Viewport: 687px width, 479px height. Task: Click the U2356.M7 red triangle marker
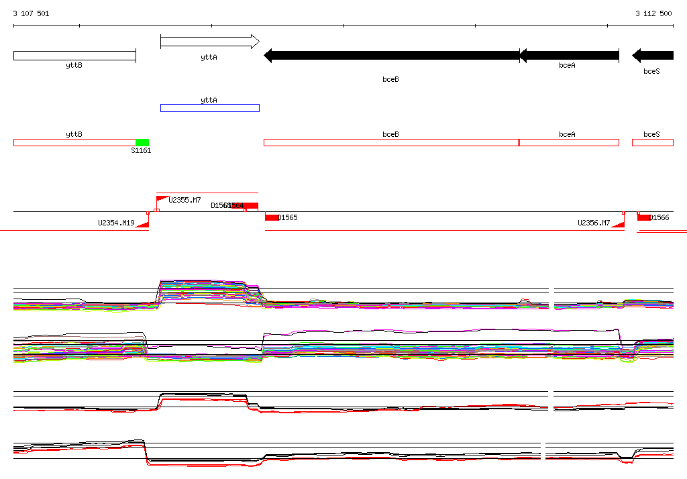pyautogui.click(x=618, y=224)
